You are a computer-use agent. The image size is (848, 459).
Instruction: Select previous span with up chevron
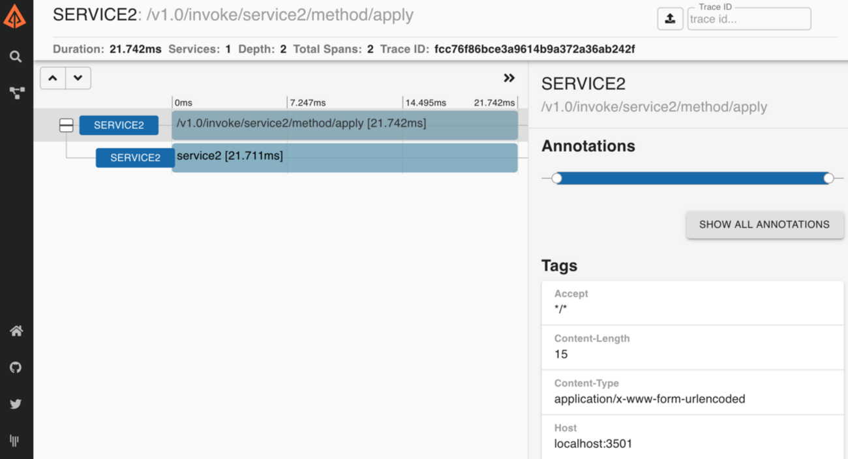pos(53,78)
